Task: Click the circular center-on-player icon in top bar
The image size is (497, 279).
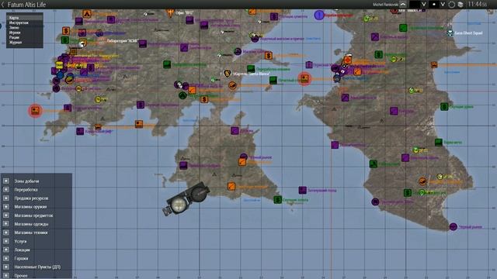Action: (x=452, y=5)
